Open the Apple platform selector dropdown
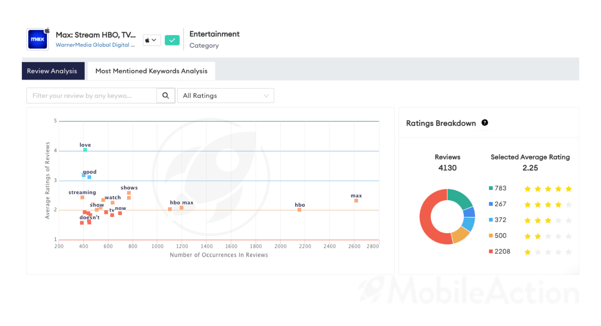Viewport: 601px width, 326px height. click(x=152, y=40)
